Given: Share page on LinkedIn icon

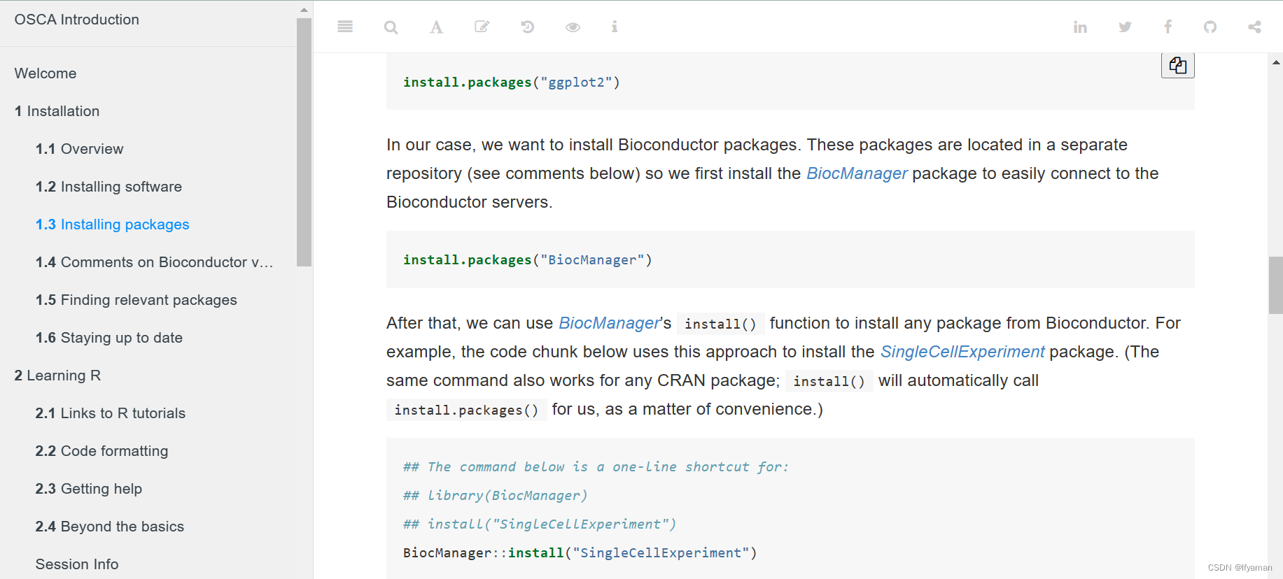Looking at the screenshot, I should (x=1080, y=27).
